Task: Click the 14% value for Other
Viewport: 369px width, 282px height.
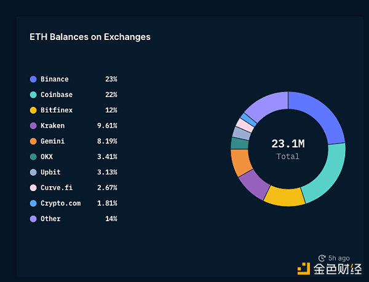Action: (111, 219)
